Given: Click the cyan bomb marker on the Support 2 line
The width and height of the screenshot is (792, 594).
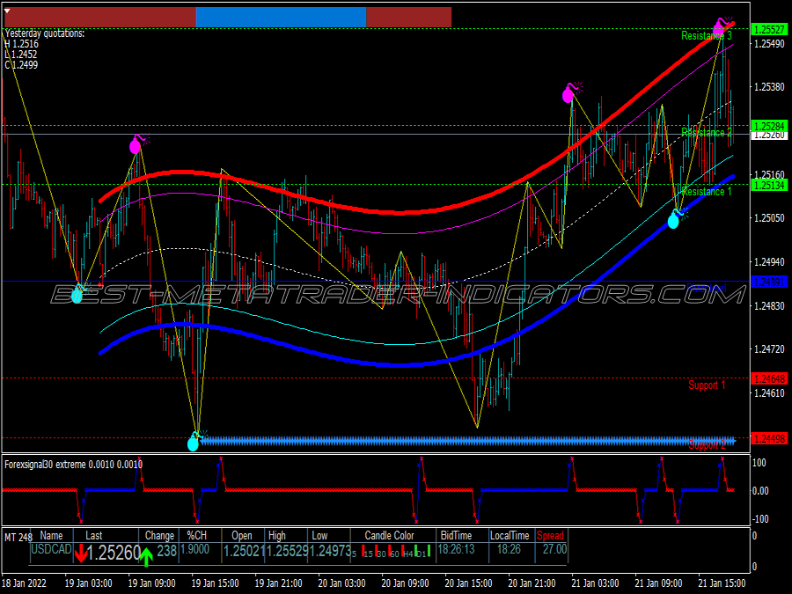Looking at the screenshot, I should point(195,441).
